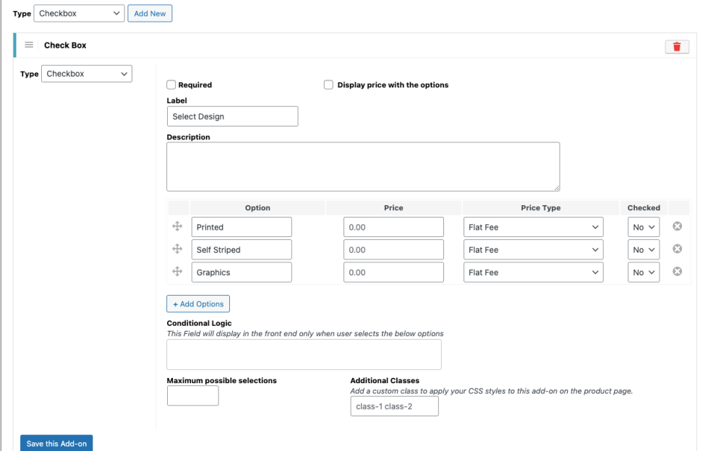
Task: Click the Add New button
Action: click(150, 14)
